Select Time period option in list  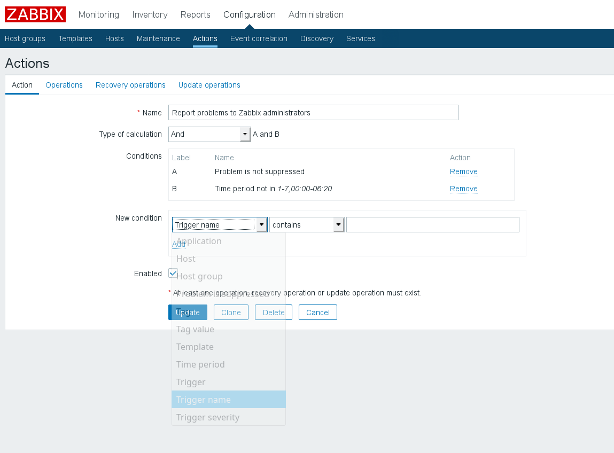[x=229, y=364]
